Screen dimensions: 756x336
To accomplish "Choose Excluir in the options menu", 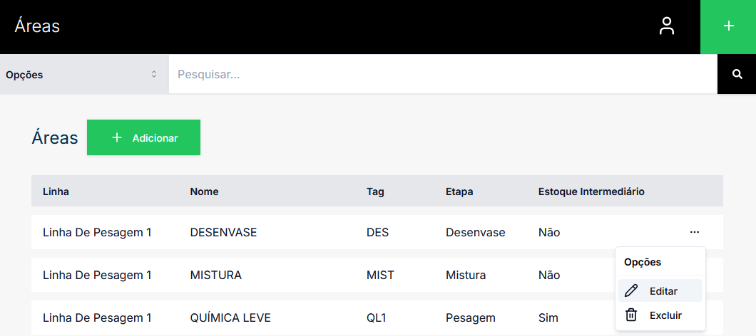I will [x=665, y=315].
